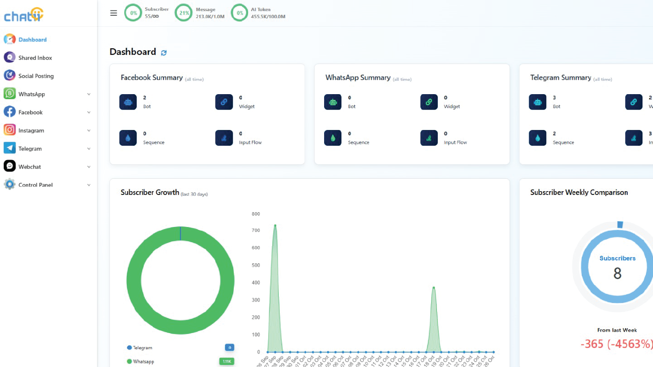Click the WhatsApp Summary Sequence droplet icon

pos(333,138)
